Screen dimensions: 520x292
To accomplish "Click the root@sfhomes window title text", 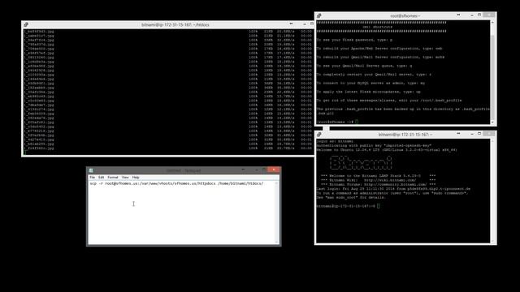I will [x=405, y=15].
